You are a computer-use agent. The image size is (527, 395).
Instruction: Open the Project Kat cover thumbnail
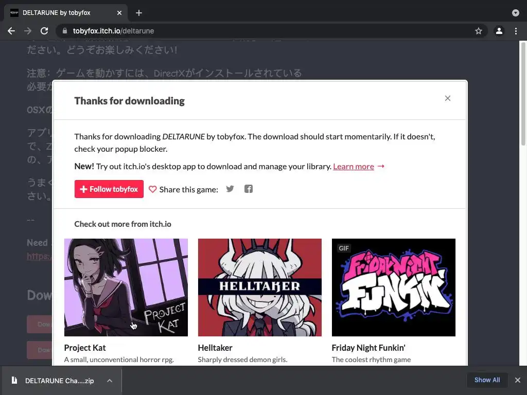click(x=126, y=288)
